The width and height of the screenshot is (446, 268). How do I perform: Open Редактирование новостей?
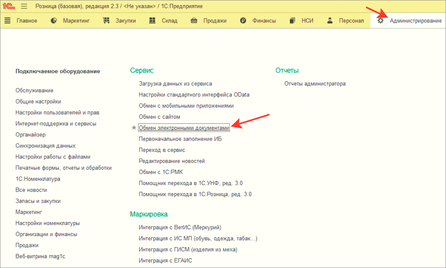pyautogui.click(x=172, y=162)
